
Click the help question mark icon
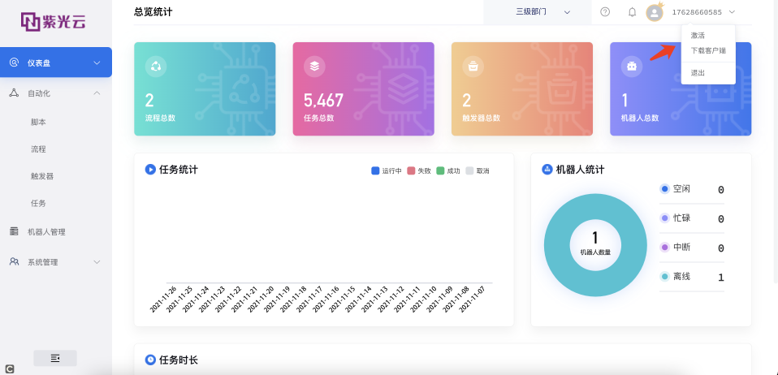tap(605, 12)
